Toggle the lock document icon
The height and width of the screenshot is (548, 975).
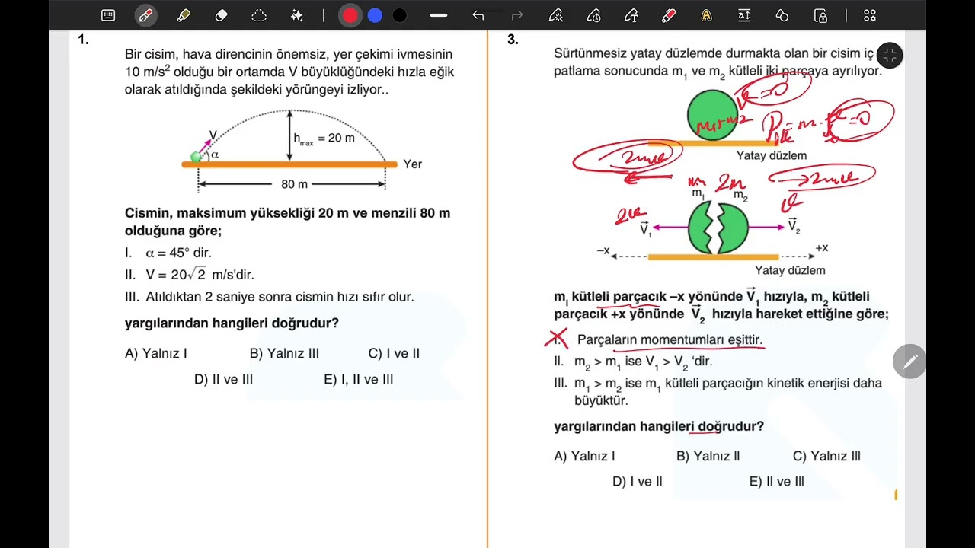click(820, 15)
